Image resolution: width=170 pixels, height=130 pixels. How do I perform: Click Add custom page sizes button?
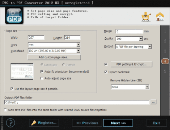(54, 57)
